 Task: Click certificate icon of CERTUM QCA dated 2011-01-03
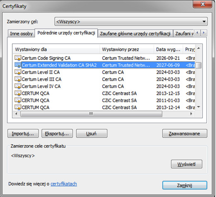[x=18, y=101]
